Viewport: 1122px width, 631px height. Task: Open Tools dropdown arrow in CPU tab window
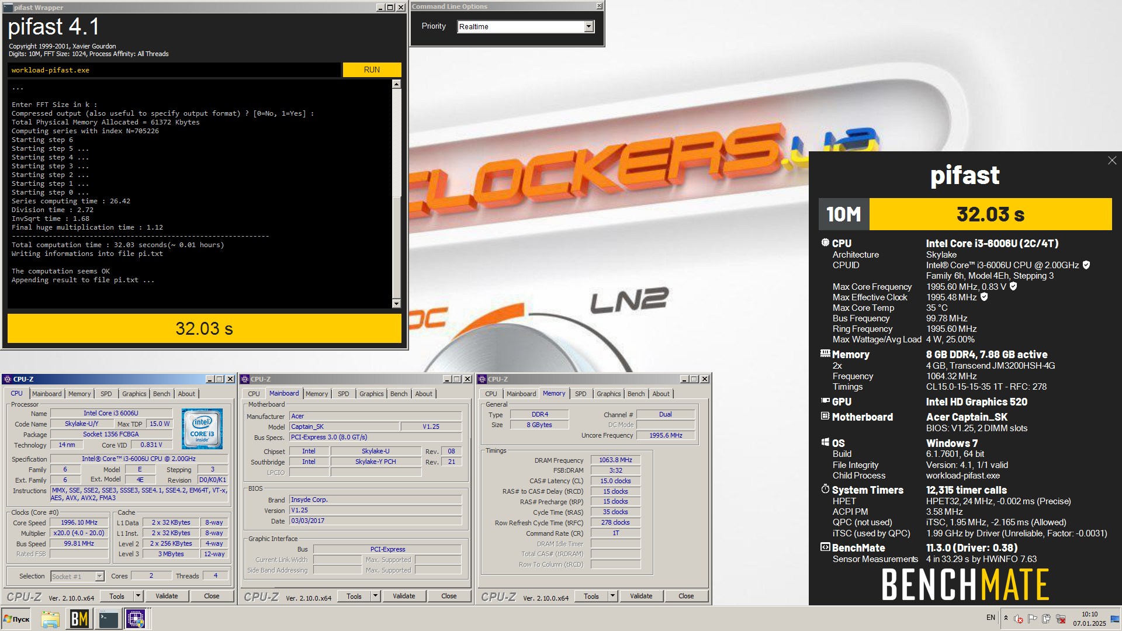[x=138, y=596]
